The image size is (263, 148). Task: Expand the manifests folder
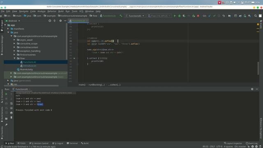point(8,29)
